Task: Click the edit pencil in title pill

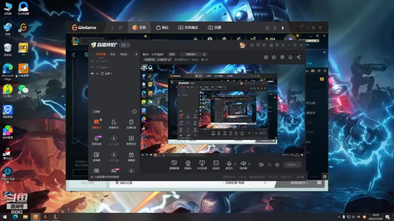Action: 204,54
